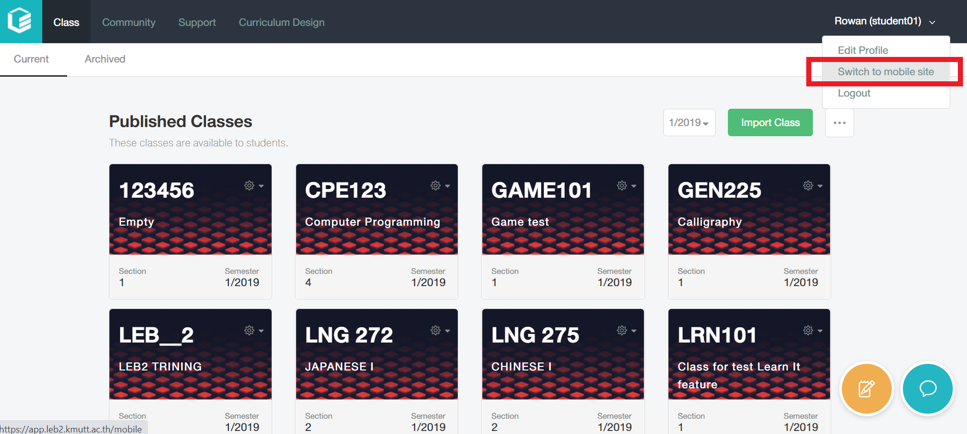Click the 'CHINESE I' subtitle text

coord(521,366)
